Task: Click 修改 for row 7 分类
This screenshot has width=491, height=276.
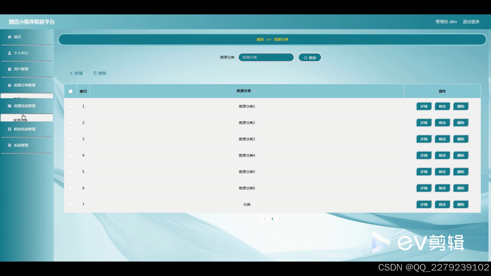Action: pos(442,204)
